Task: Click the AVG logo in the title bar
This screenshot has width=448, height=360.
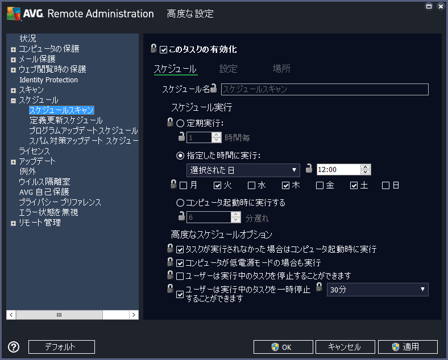Action: pyautogui.click(x=14, y=14)
